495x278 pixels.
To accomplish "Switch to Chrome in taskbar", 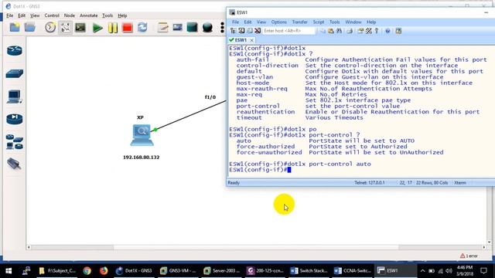I will 87,271.
